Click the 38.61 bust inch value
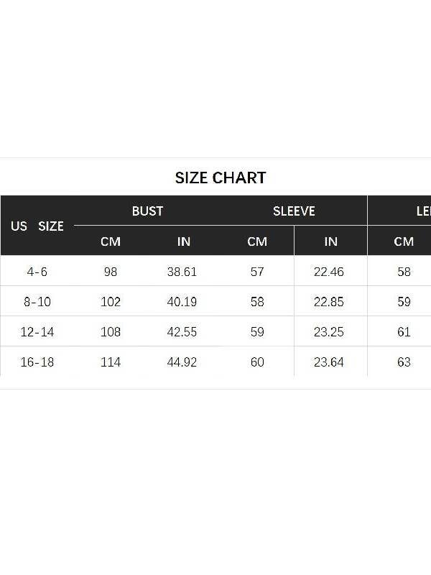This screenshot has width=431, height=575. 182,272
